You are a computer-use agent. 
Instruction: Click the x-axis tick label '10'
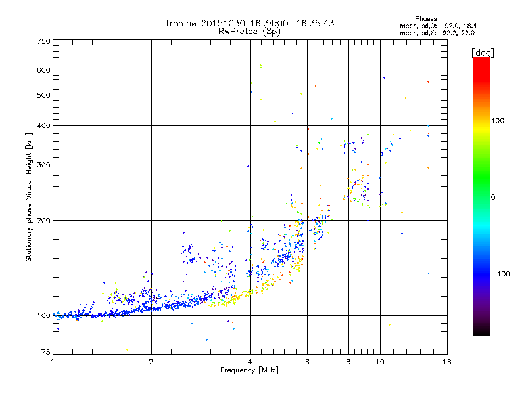tap(380, 362)
